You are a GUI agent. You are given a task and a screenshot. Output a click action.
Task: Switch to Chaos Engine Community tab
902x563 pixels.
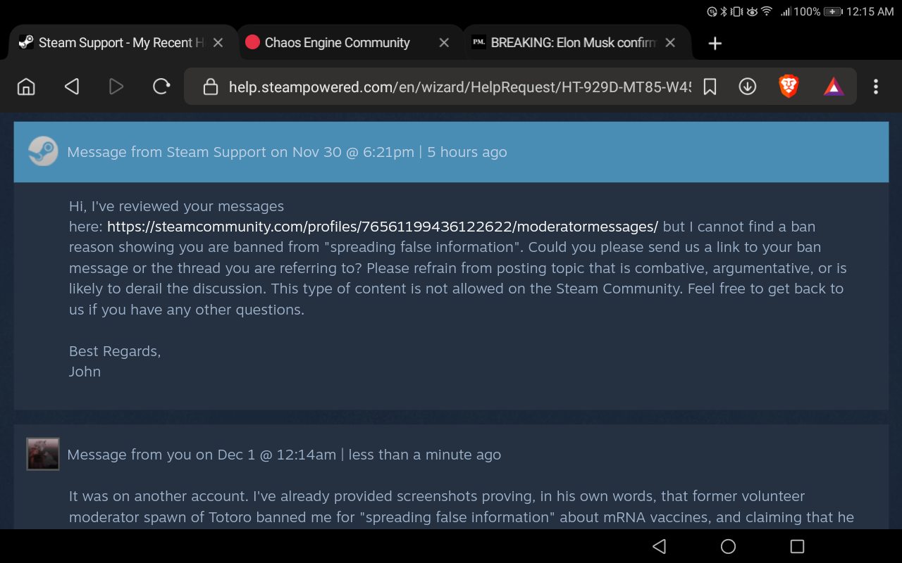pos(337,43)
